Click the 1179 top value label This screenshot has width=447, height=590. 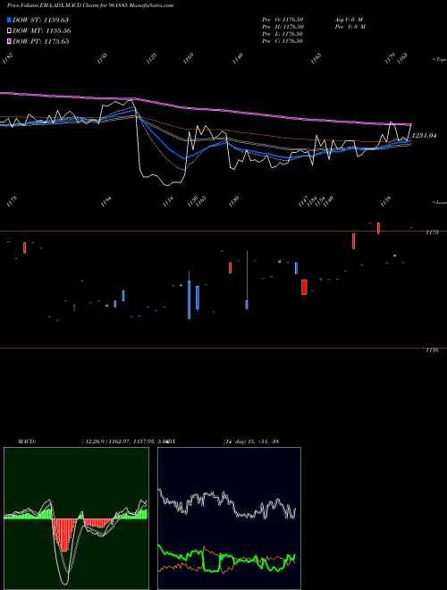click(390, 59)
